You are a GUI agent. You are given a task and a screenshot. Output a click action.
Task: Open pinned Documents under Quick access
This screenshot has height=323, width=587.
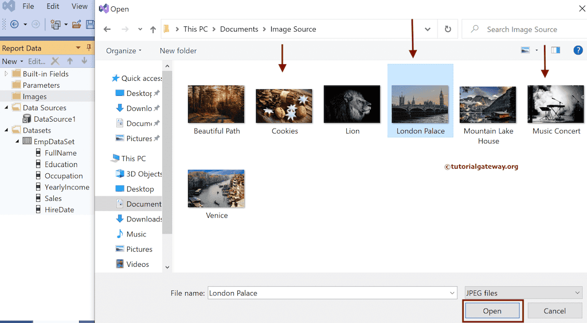tap(138, 123)
